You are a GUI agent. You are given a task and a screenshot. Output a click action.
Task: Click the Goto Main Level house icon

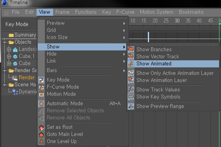coord(41,134)
